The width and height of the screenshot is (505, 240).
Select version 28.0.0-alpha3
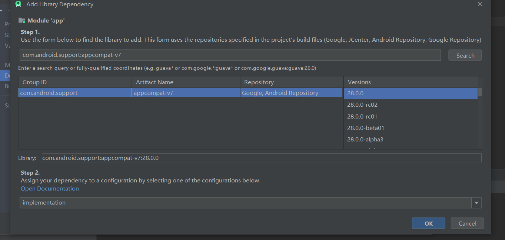(x=411, y=140)
